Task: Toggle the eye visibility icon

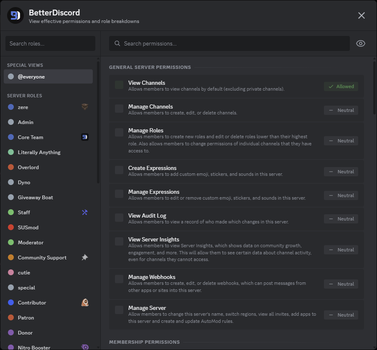Action: click(360, 43)
